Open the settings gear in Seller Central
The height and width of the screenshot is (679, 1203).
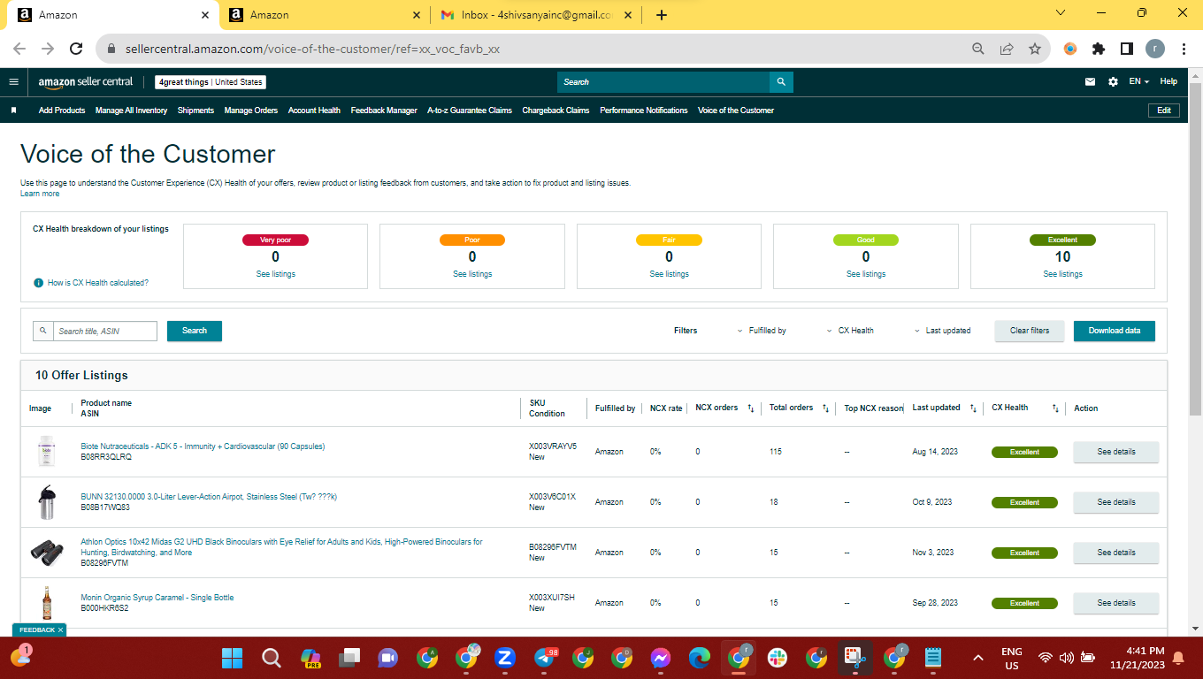pyautogui.click(x=1113, y=81)
